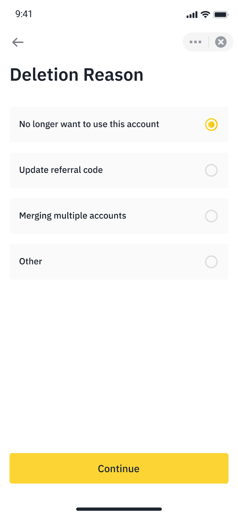Tap the "Update referral code" label
The height and width of the screenshot is (516, 238).
[61, 170]
